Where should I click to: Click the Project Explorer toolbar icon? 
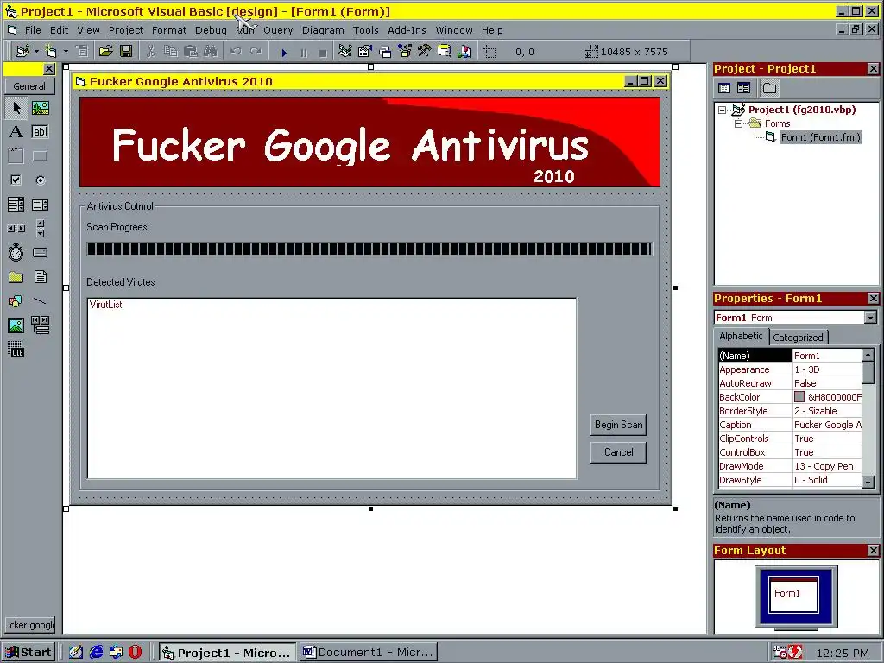coord(345,52)
